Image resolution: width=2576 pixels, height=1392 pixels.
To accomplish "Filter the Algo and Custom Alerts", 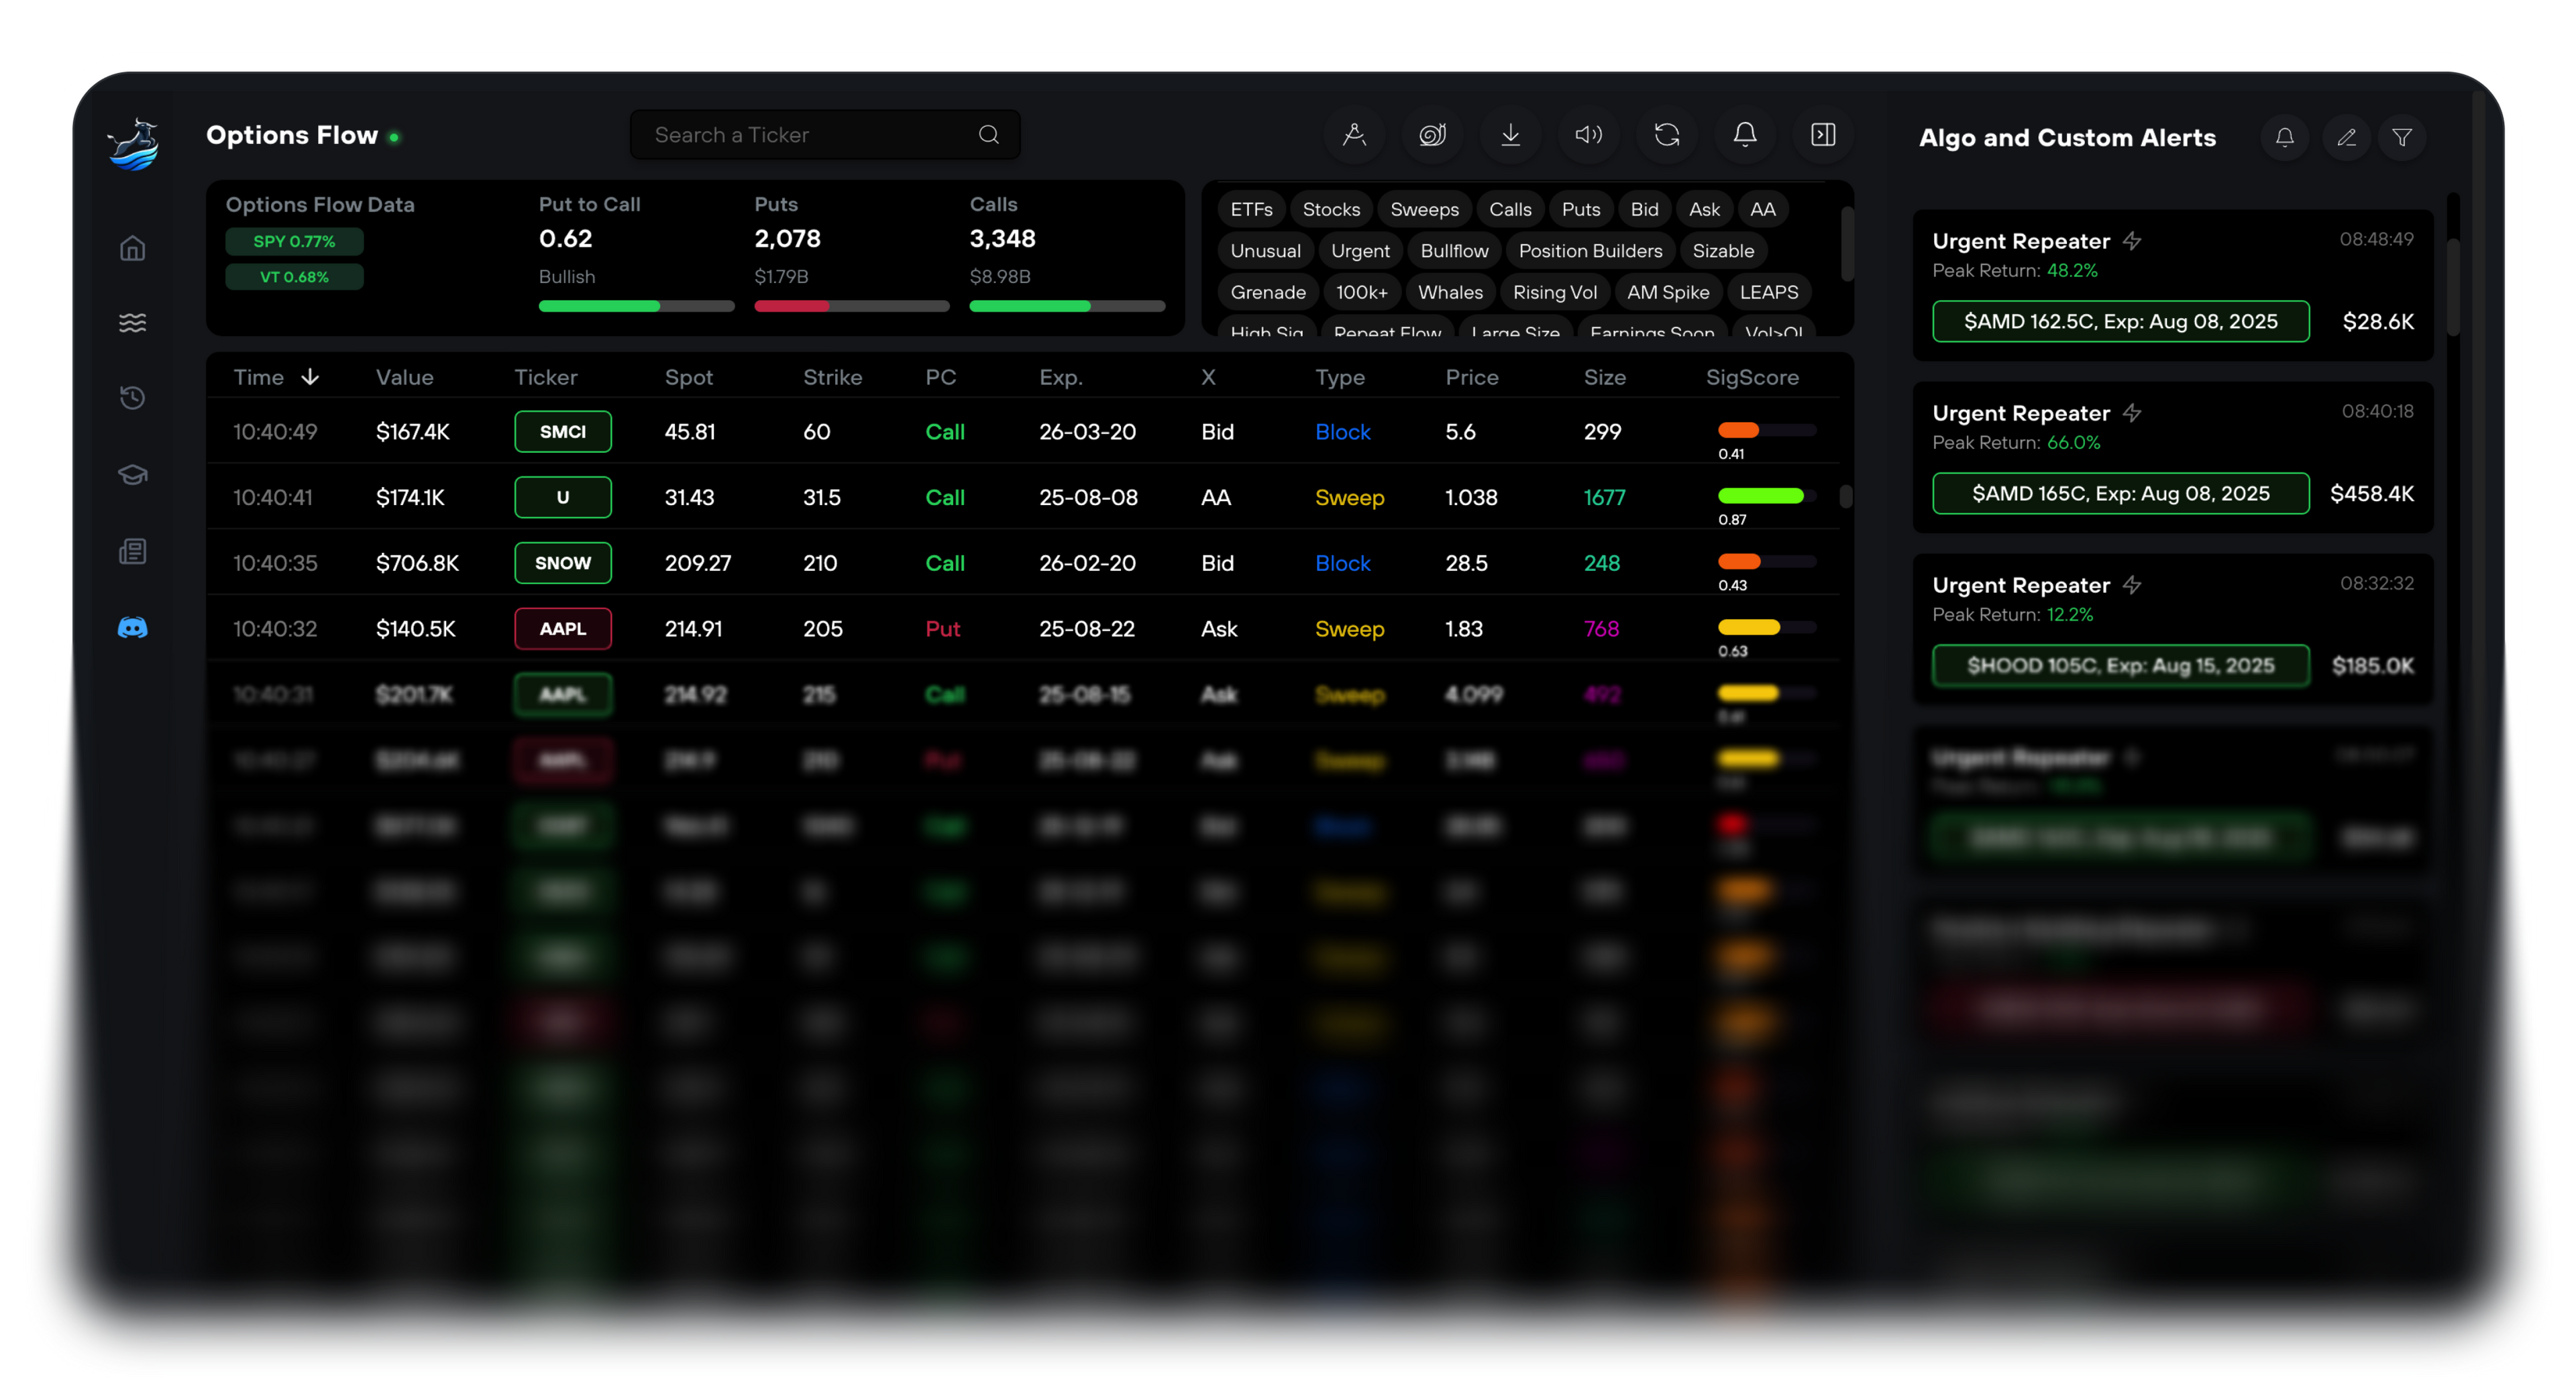I will [x=2402, y=138].
